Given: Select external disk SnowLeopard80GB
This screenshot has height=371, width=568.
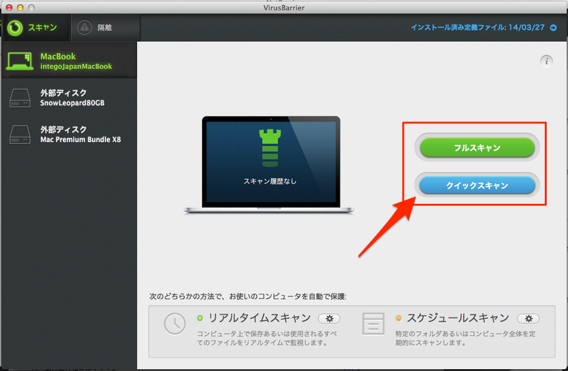Looking at the screenshot, I should click(69, 98).
